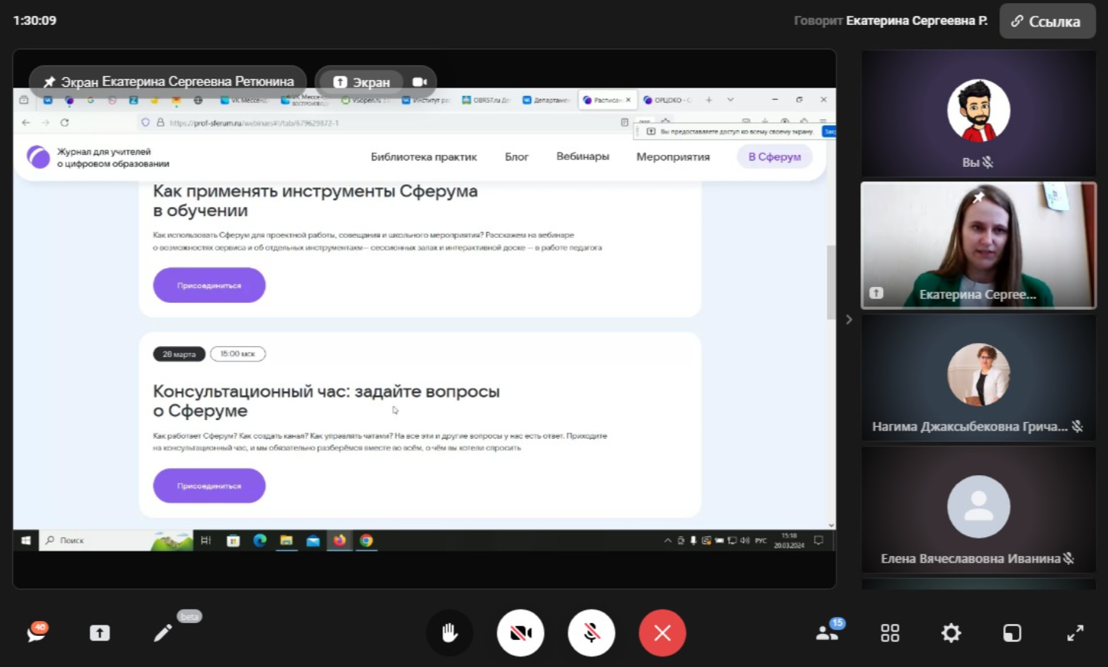Open call settings gear

(x=951, y=633)
